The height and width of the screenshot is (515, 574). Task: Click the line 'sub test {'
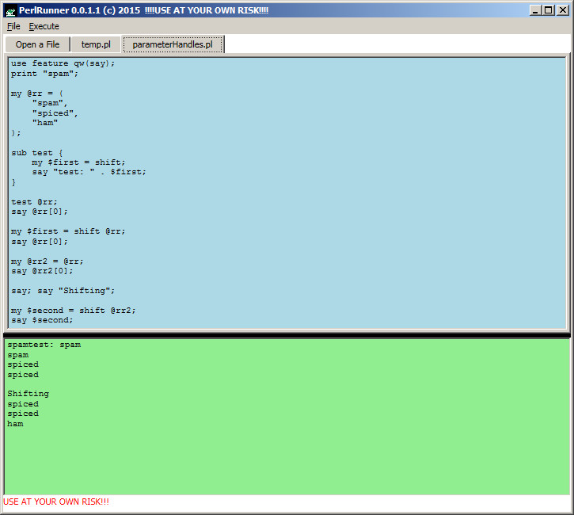(x=36, y=153)
